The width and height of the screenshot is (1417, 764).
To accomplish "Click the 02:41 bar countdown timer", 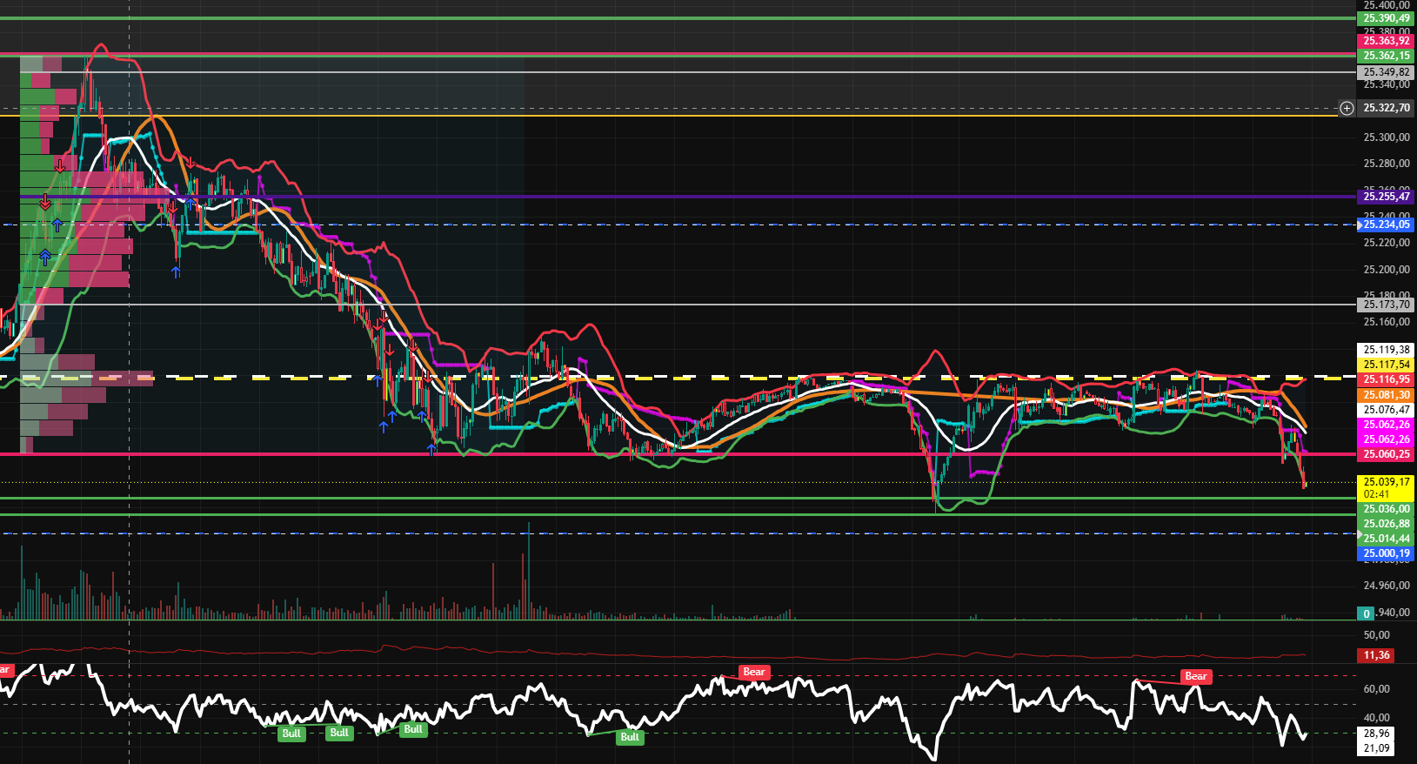I will [x=1376, y=494].
